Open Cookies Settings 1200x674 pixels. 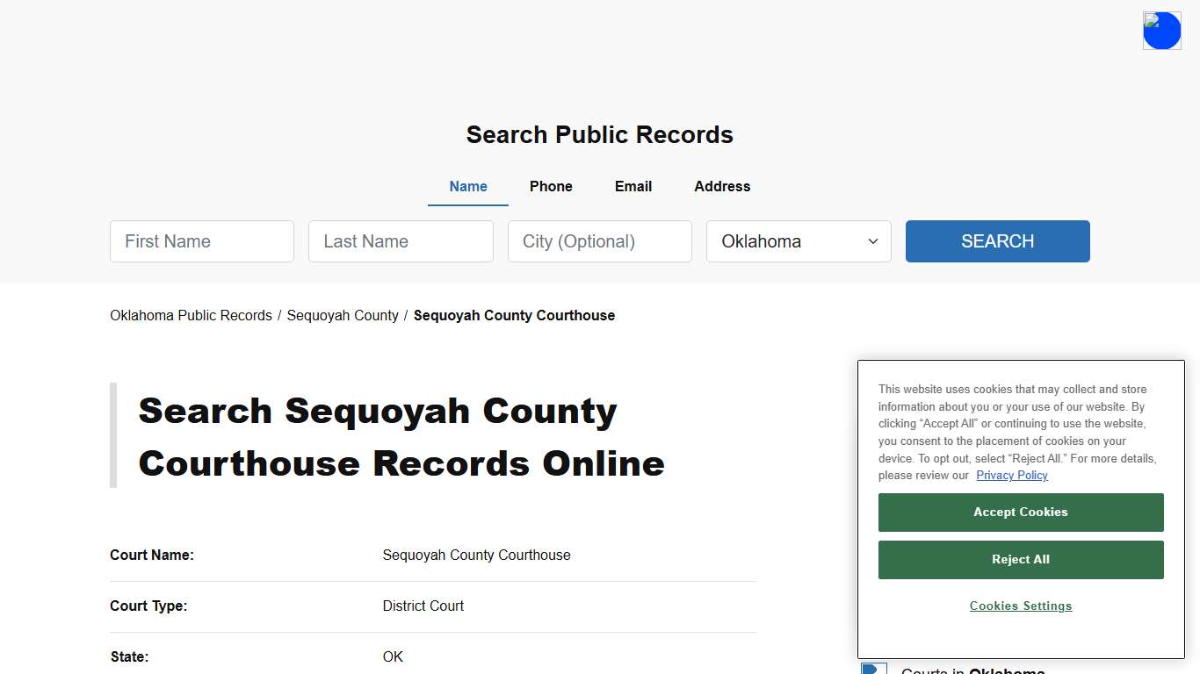coord(1020,606)
